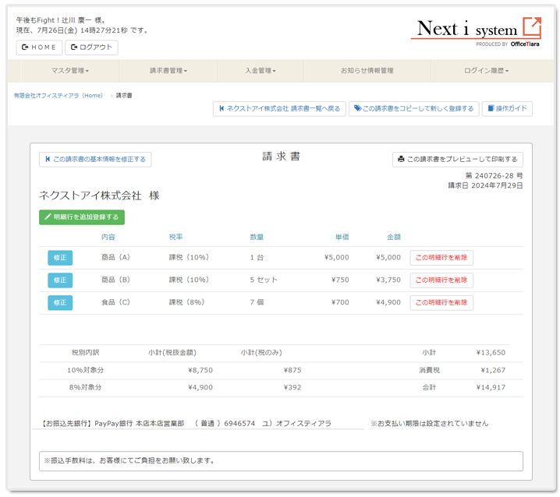Click この請求書の基本情報を修正する button
The height and width of the screenshot is (497, 560).
pyautogui.click(x=95, y=159)
